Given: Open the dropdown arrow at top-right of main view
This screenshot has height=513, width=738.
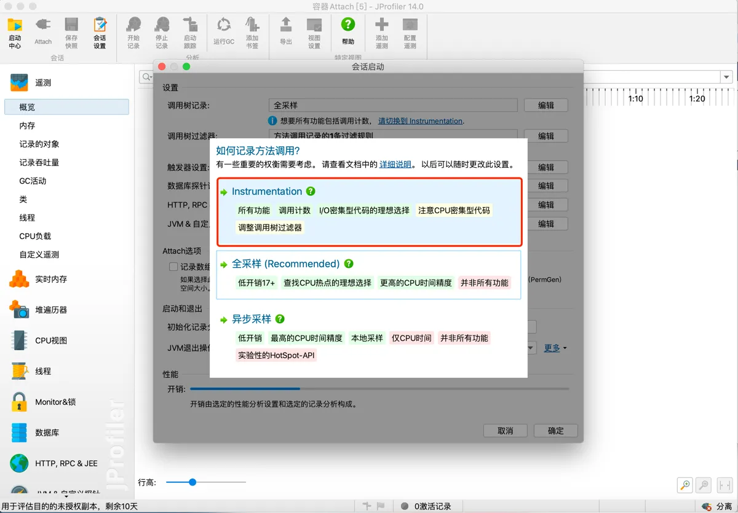Looking at the screenshot, I should [x=727, y=77].
